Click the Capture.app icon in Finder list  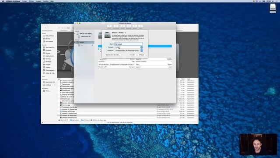click(61, 84)
